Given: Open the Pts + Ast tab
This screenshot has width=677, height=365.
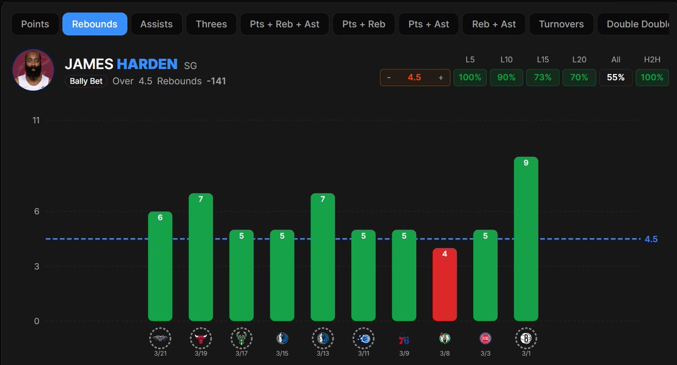Looking at the screenshot, I should (429, 24).
